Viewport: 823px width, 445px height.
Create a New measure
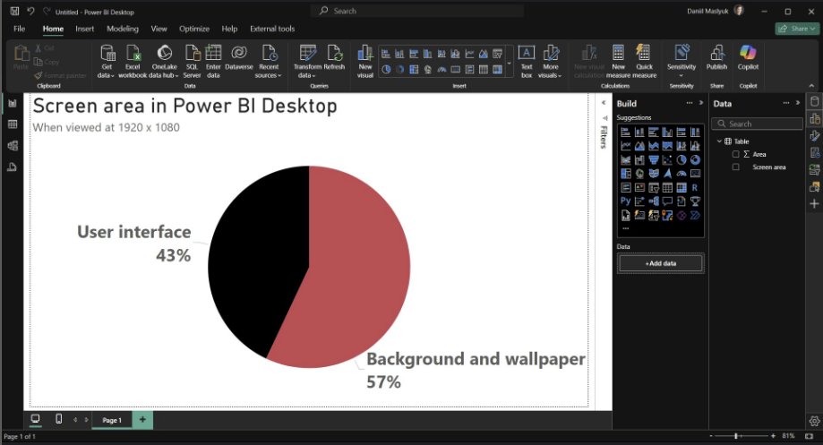618,62
